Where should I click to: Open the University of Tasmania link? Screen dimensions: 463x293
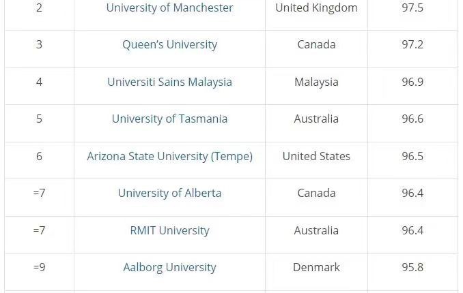(x=169, y=119)
